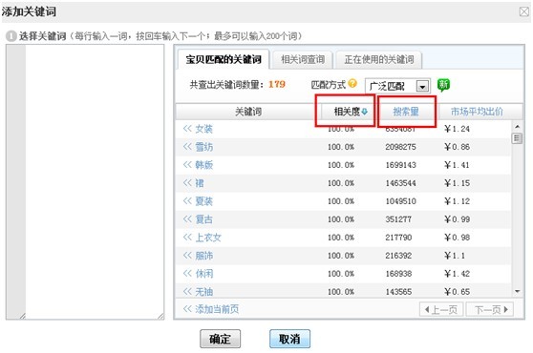Image resolution: width=533 pixels, height=353 pixels.
Task: Select the 宝贝匹配的关键词 tab
Action: pos(224,59)
